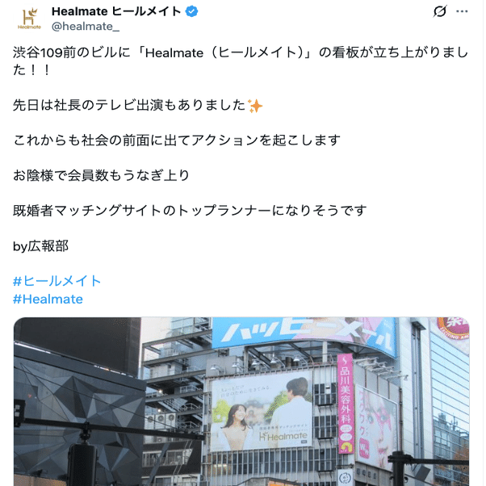Screen dimensions: 486x486
Task: Open the #ヒールメイト hashtag
Action: pyautogui.click(x=57, y=281)
